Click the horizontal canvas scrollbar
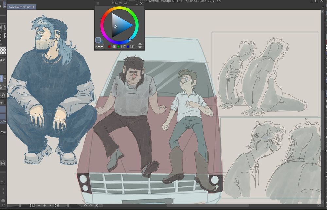Viewport: 327px width, 210px height. click(208, 206)
